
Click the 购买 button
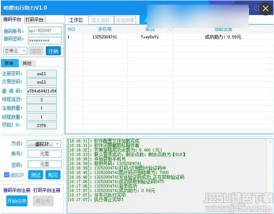coord(53,175)
